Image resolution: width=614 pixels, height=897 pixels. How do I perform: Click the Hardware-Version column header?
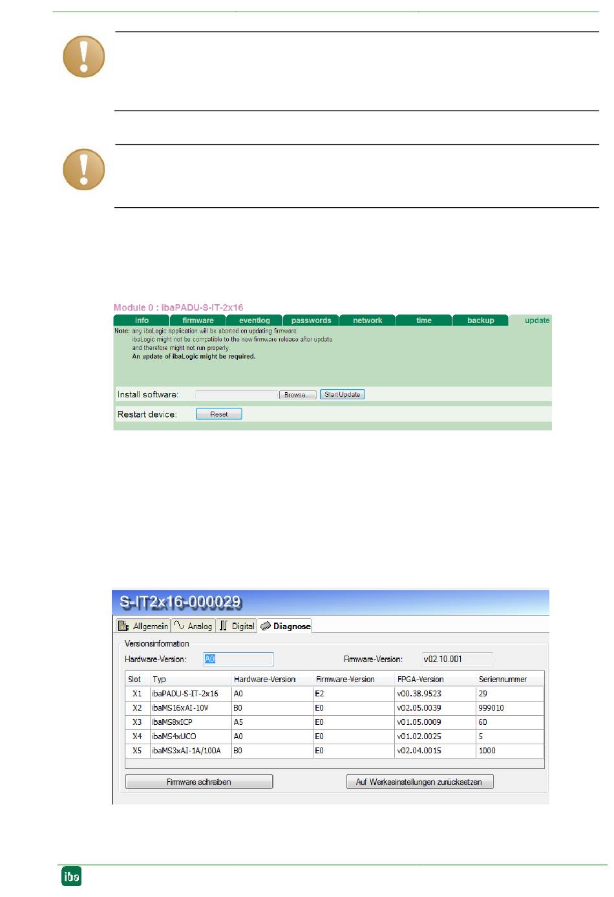273,679
